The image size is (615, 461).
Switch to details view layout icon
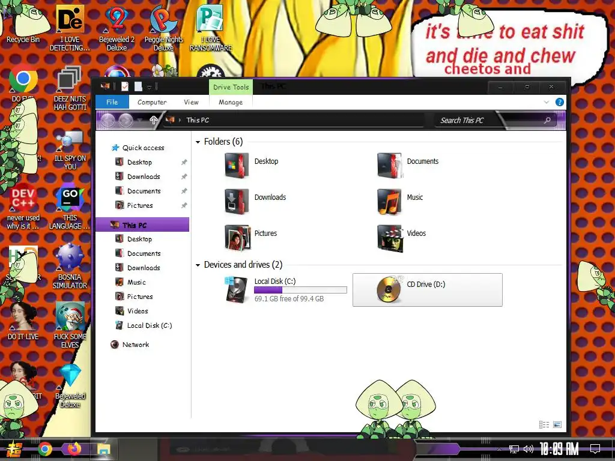click(544, 424)
